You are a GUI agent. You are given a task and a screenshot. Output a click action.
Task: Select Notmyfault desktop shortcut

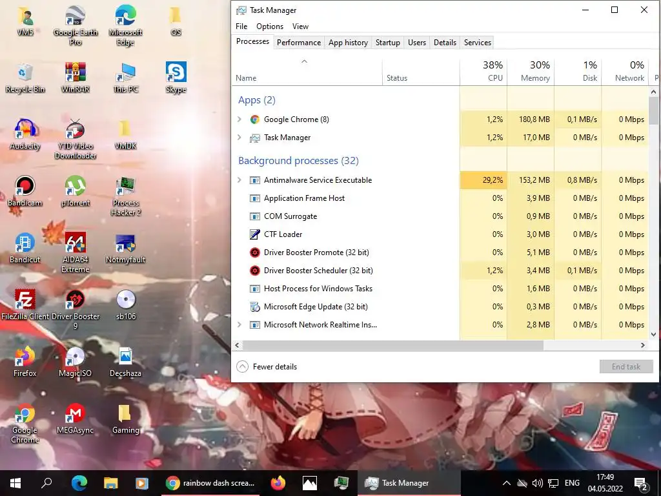pyautogui.click(x=126, y=249)
